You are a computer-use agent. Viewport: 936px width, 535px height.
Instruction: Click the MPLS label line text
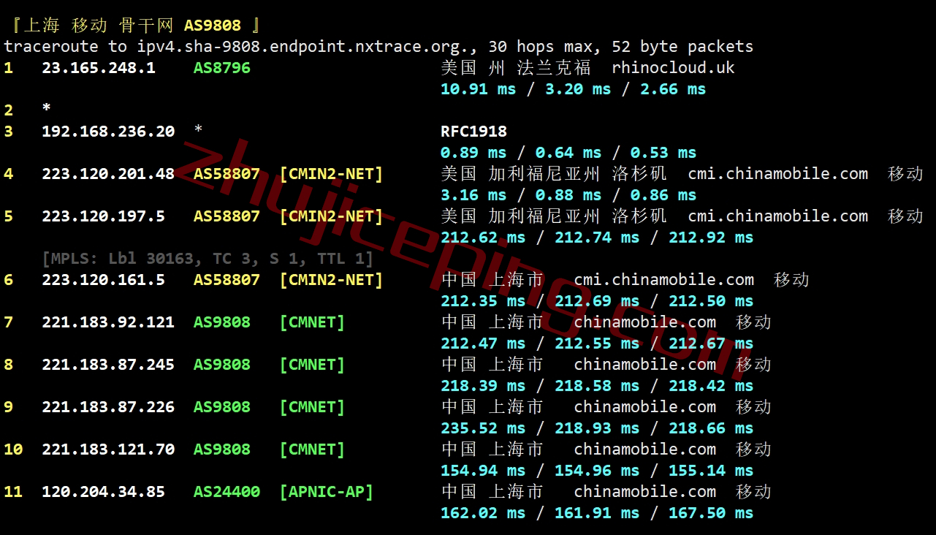[x=208, y=259]
